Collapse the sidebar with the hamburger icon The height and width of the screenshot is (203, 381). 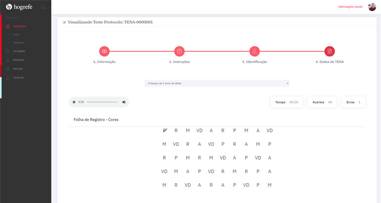(x=43, y=7)
